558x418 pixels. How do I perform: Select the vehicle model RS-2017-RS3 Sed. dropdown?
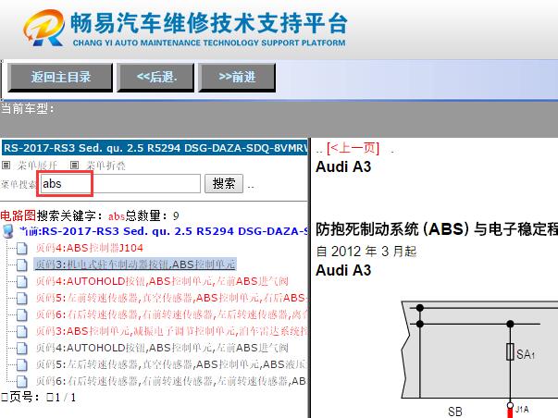click(x=155, y=148)
